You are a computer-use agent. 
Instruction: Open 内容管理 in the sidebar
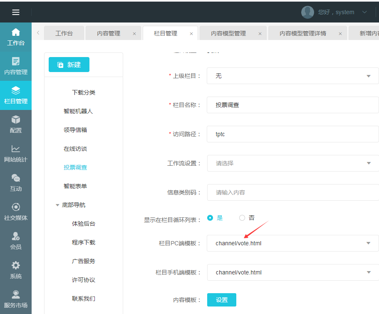pyautogui.click(x=16, y=66)
